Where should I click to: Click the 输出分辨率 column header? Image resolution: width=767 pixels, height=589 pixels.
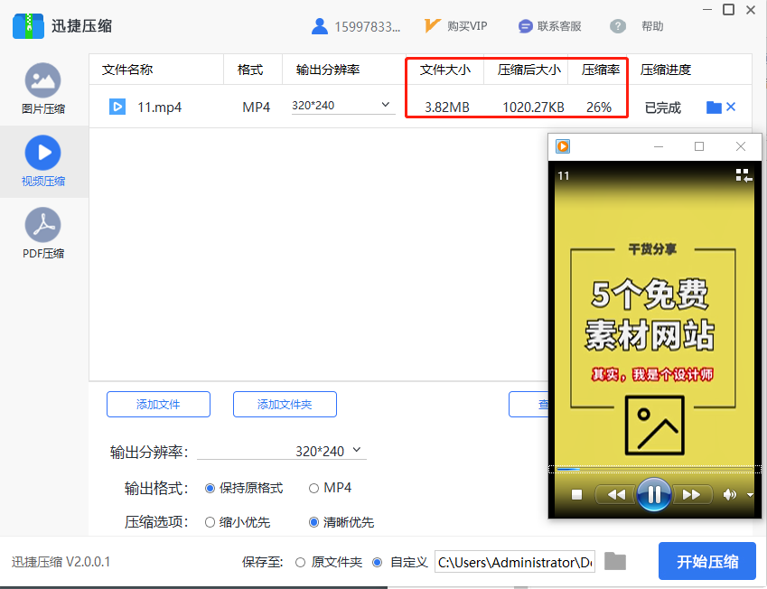click(328, 70)
